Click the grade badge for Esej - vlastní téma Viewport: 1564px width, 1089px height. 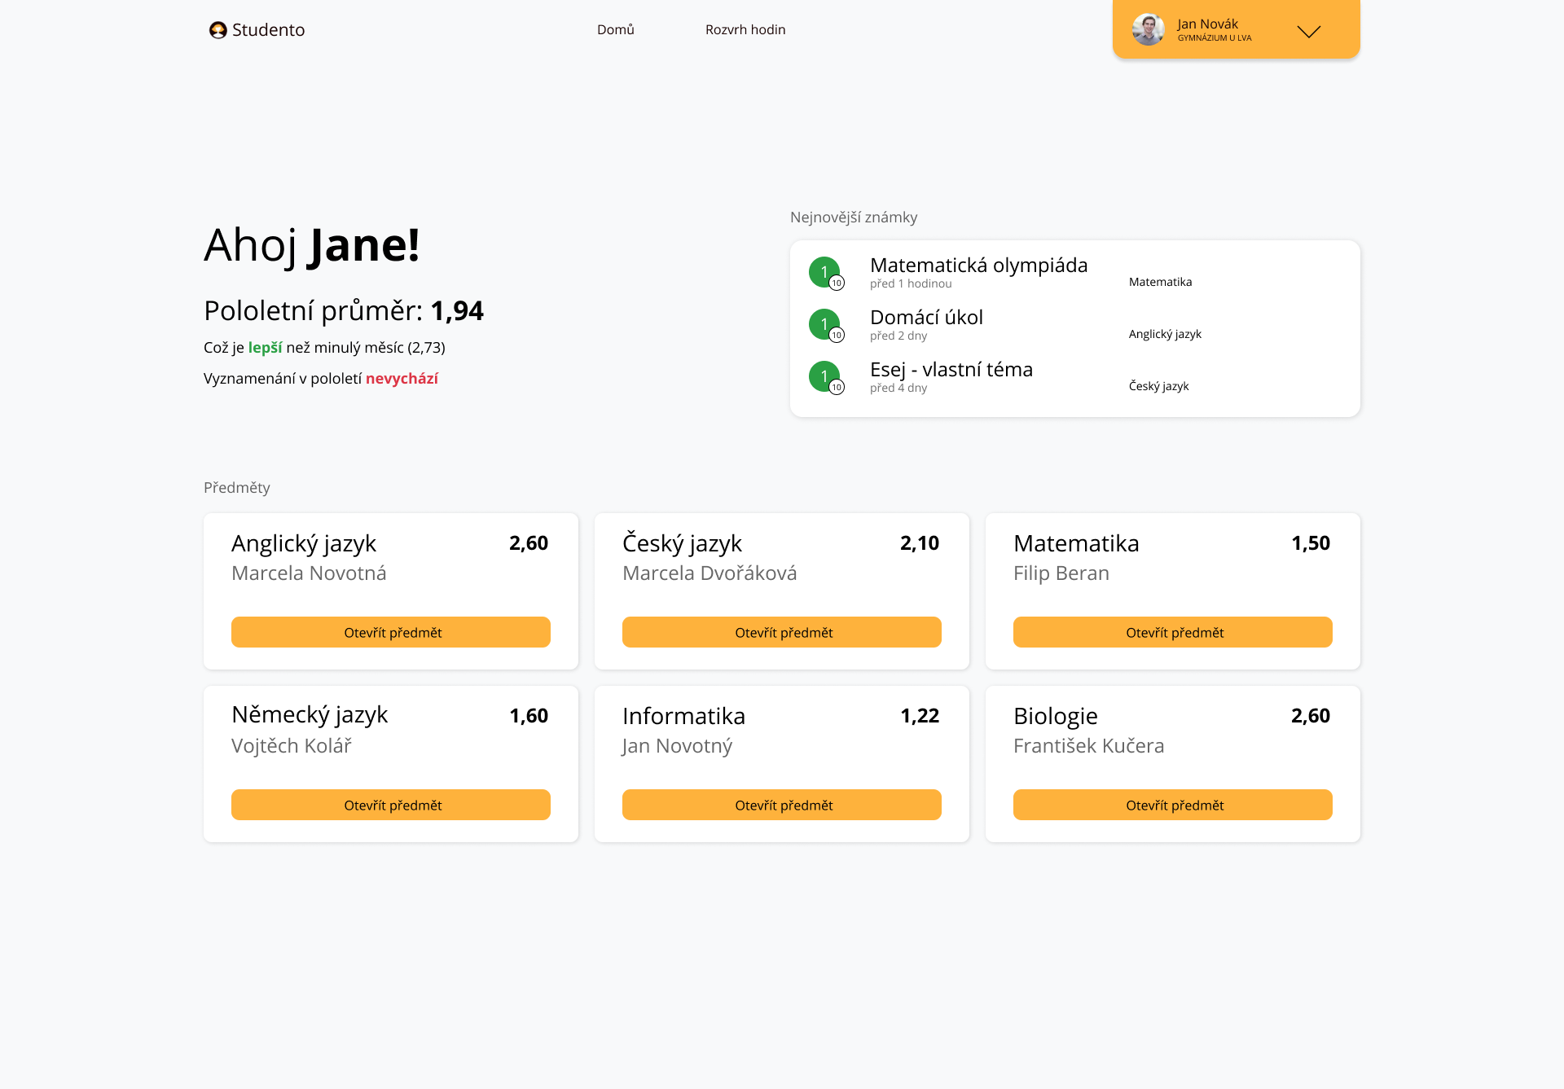tap(824, 376)
